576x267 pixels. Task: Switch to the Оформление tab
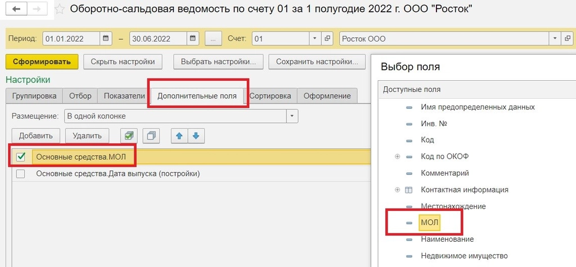[x=327, y=96]
